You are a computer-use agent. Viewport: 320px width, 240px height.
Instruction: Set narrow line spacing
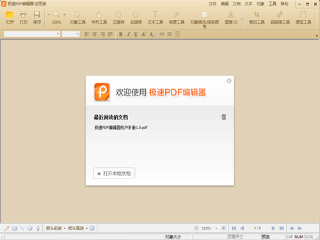coord(162,34)
